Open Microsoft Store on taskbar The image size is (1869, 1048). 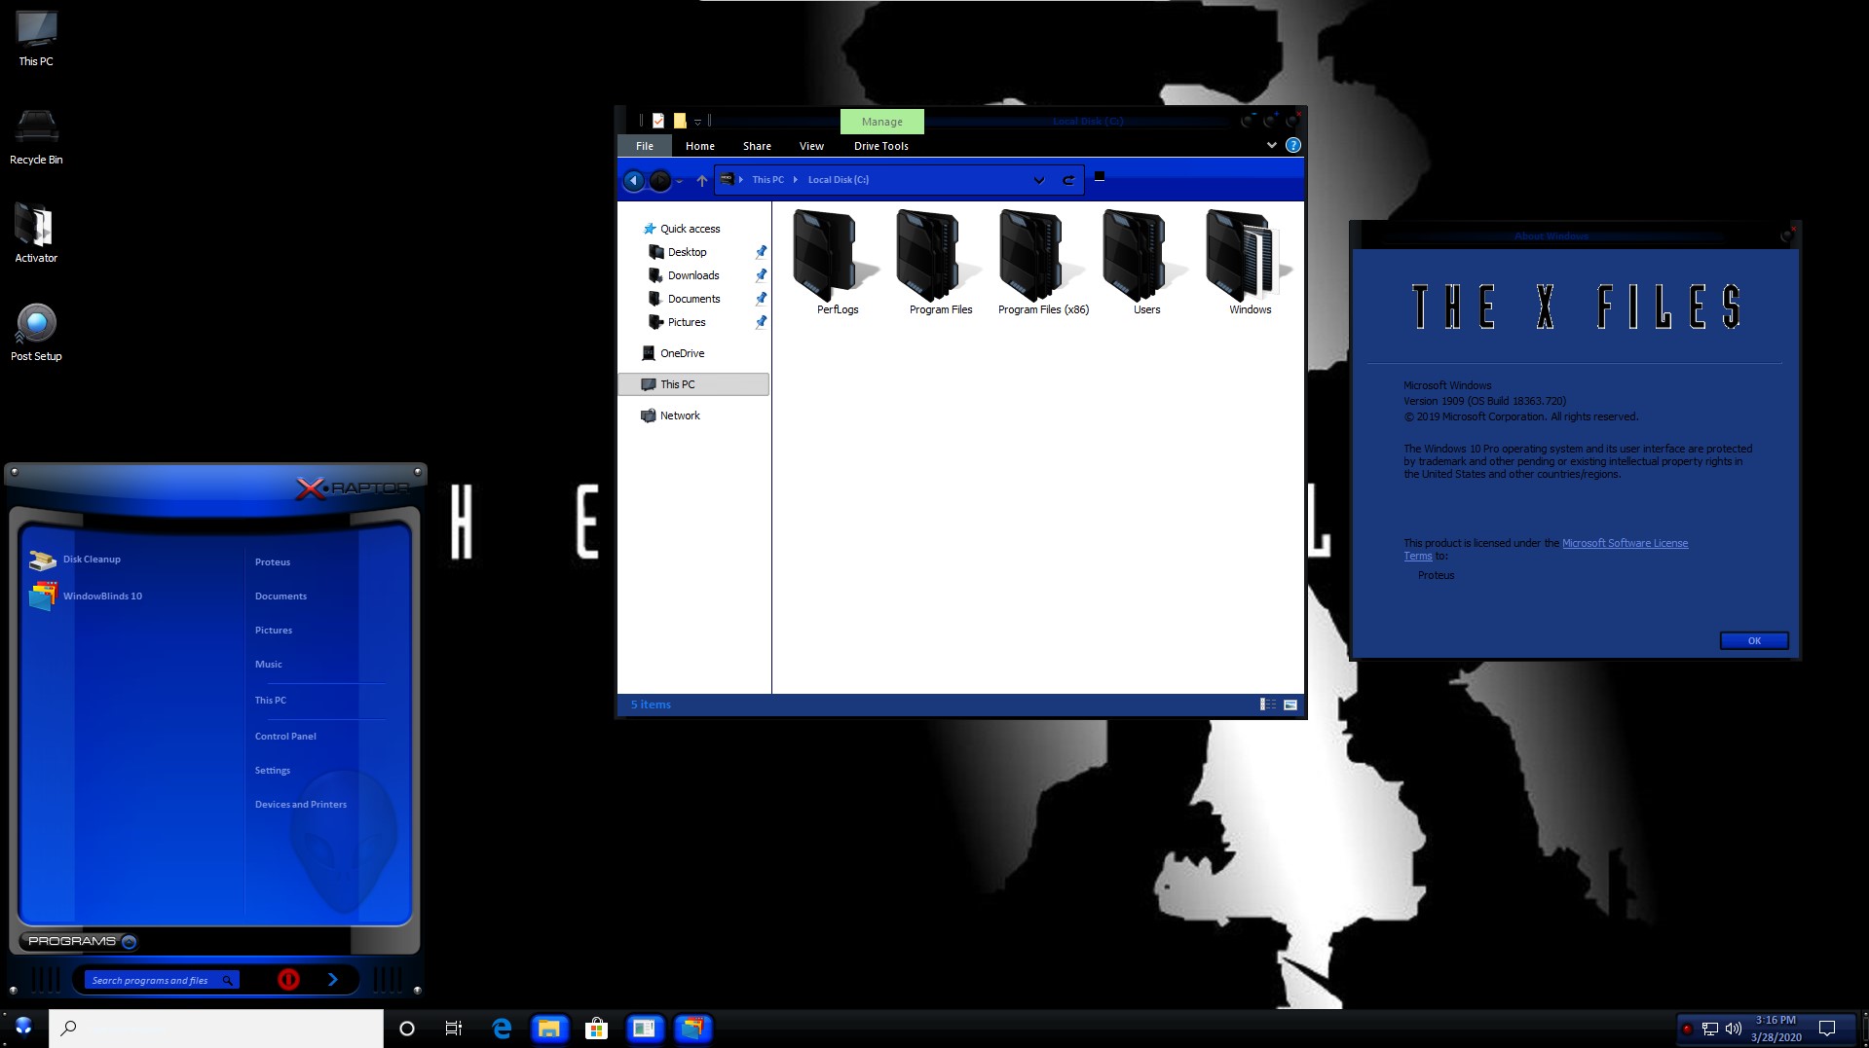click(596, 1029)
